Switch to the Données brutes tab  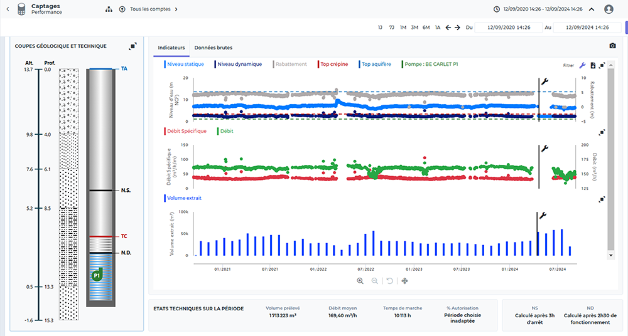[213, 48]
